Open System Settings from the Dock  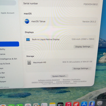(100, 103)
